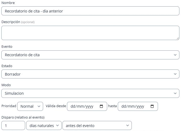
Task: Click the Modo label
Action: (6, 85)
